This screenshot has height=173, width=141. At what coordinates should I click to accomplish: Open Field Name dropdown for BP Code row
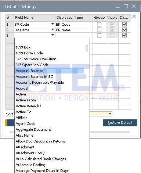pos(53,24)
